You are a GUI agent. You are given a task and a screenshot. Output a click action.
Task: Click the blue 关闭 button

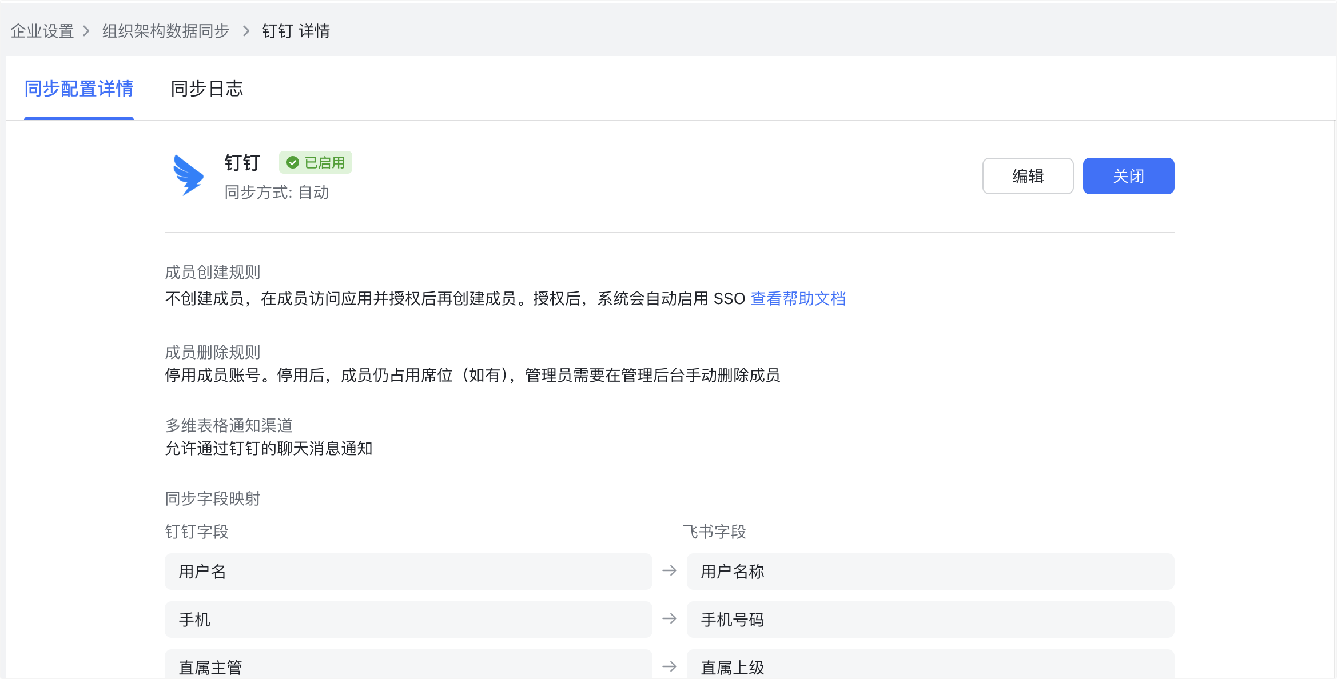pos(1128,176)
